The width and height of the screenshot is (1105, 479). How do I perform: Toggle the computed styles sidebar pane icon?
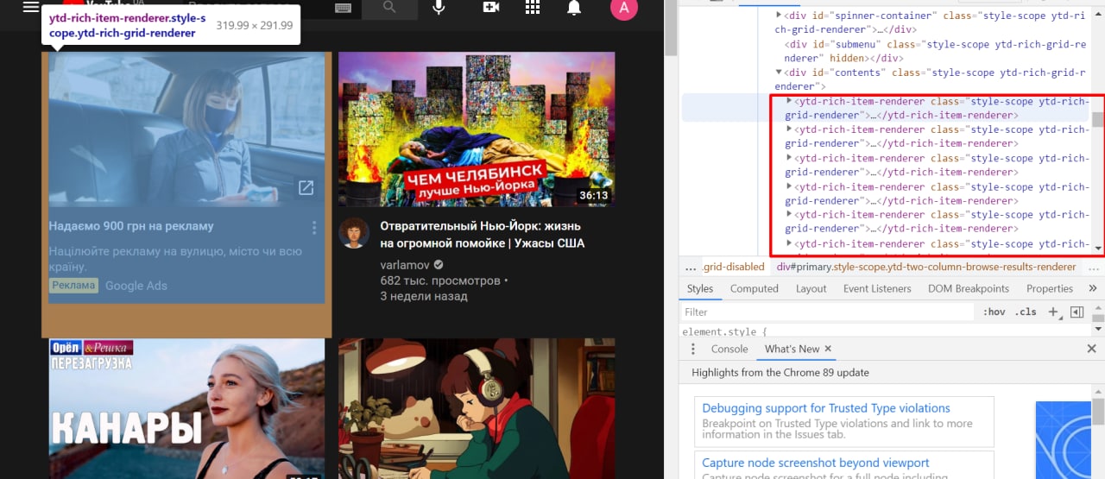click(1077, 312)
